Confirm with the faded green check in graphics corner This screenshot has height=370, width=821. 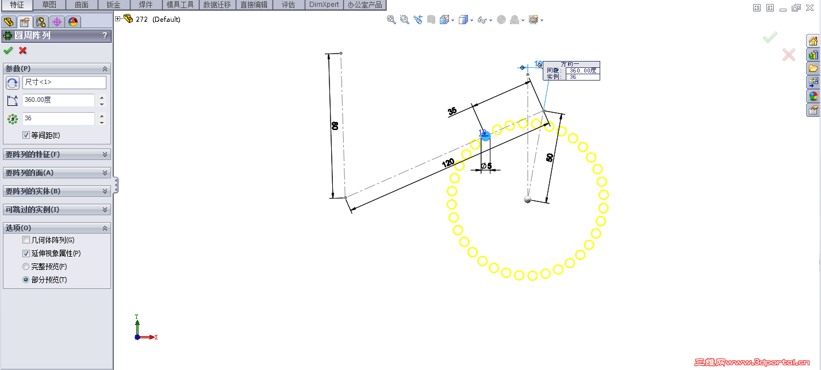[770, 37]
